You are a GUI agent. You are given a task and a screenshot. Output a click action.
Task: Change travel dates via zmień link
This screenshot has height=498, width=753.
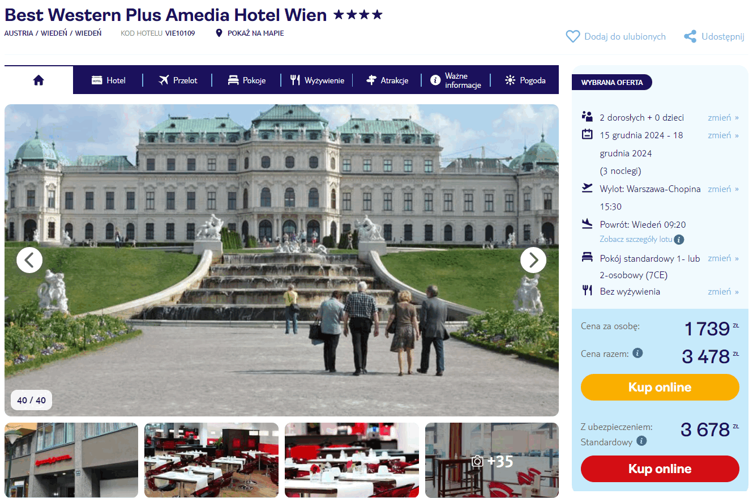[x=723, y=135]
